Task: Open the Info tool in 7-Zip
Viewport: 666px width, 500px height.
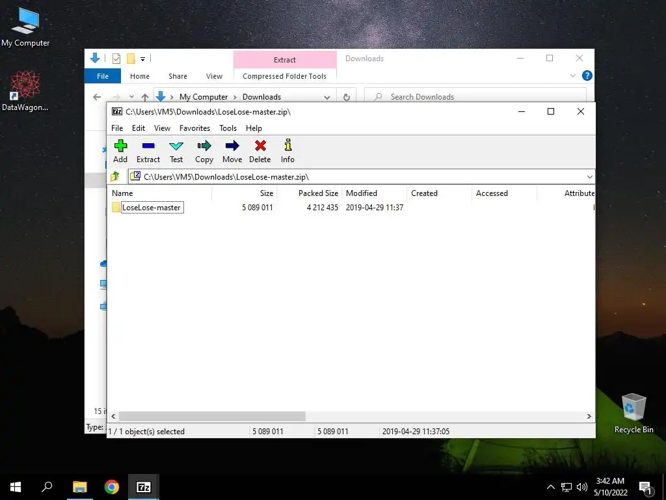Action: tap(287, 151)
